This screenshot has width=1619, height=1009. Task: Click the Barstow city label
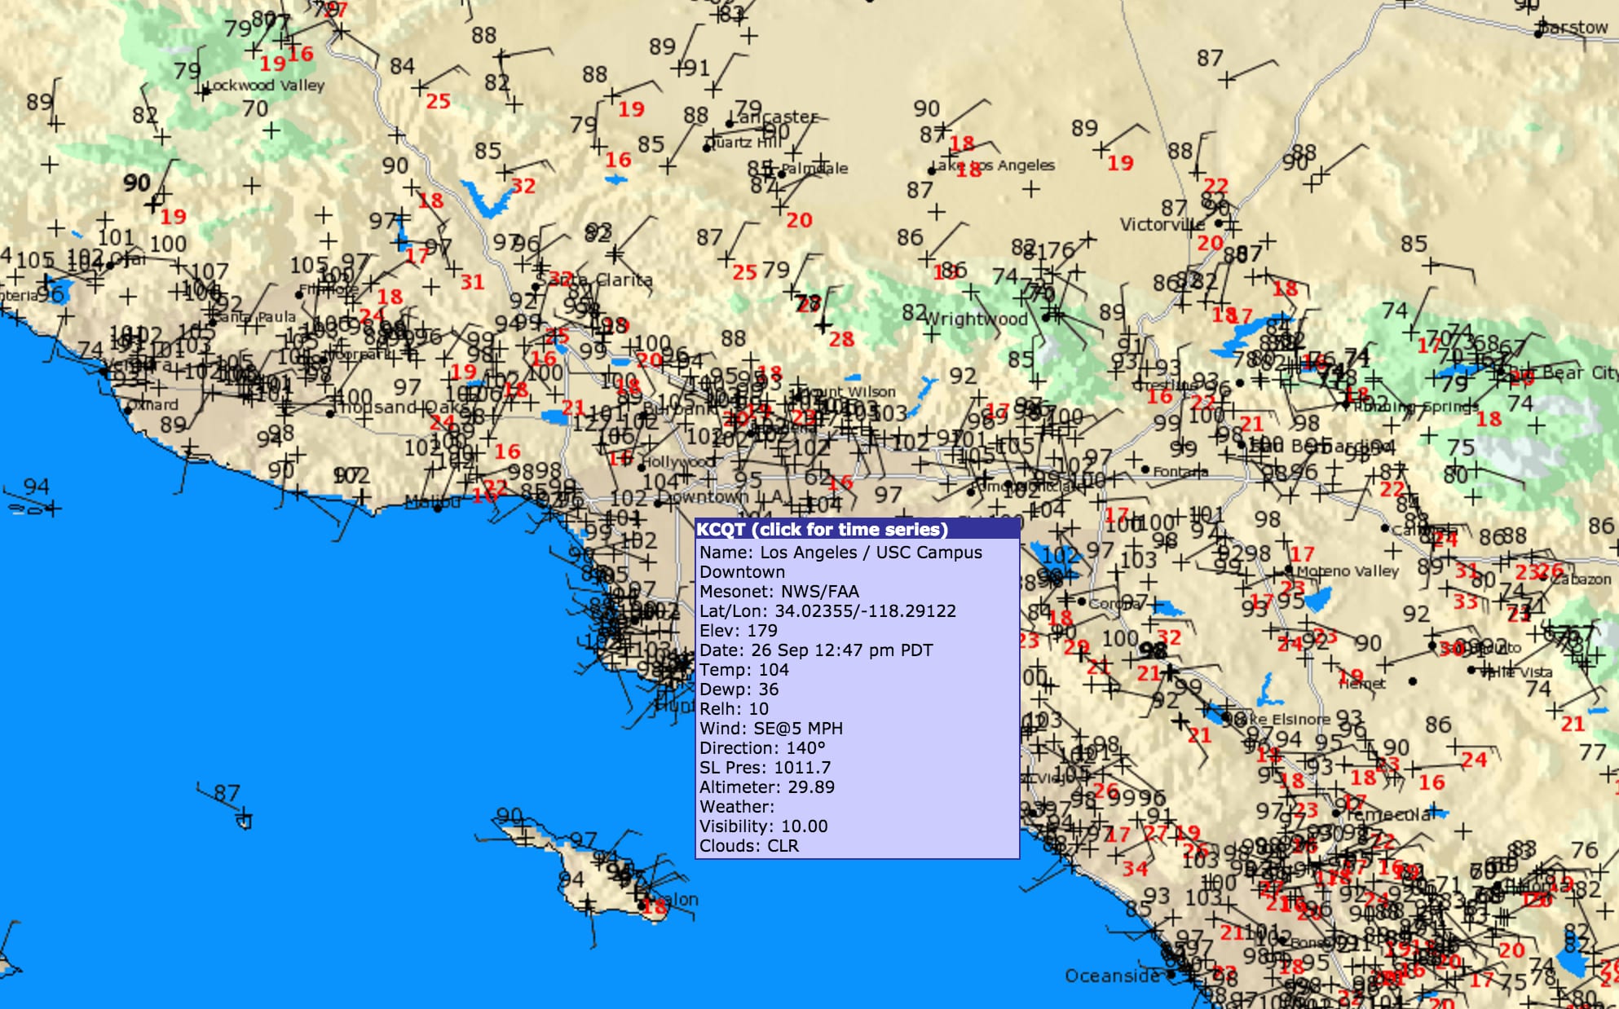(x=1573, y=28)
